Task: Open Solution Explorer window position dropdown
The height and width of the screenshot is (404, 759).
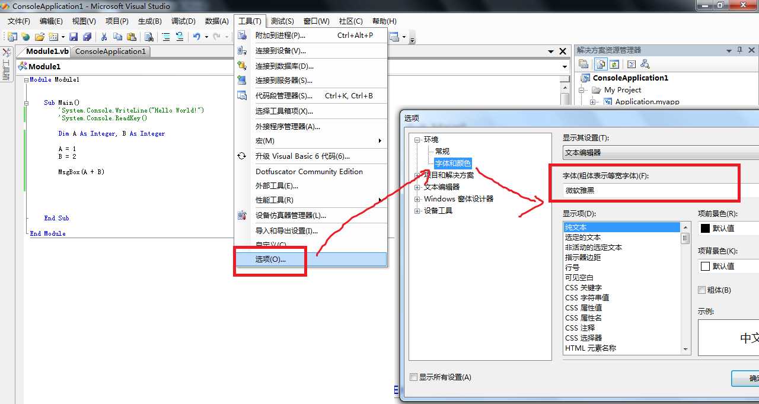Action: [729, 50]
